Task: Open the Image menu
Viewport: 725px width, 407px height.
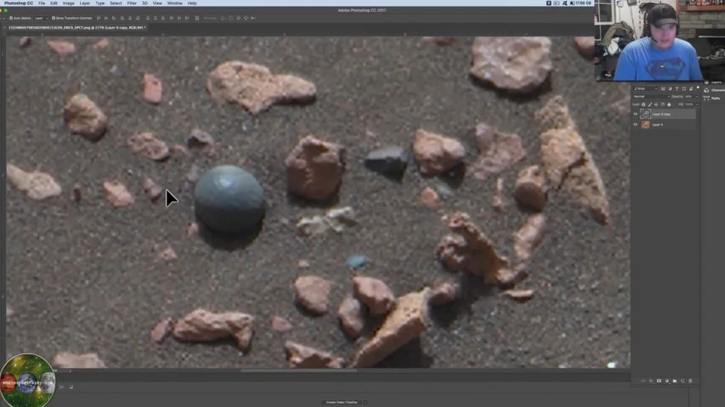Action: click(69, 3)
